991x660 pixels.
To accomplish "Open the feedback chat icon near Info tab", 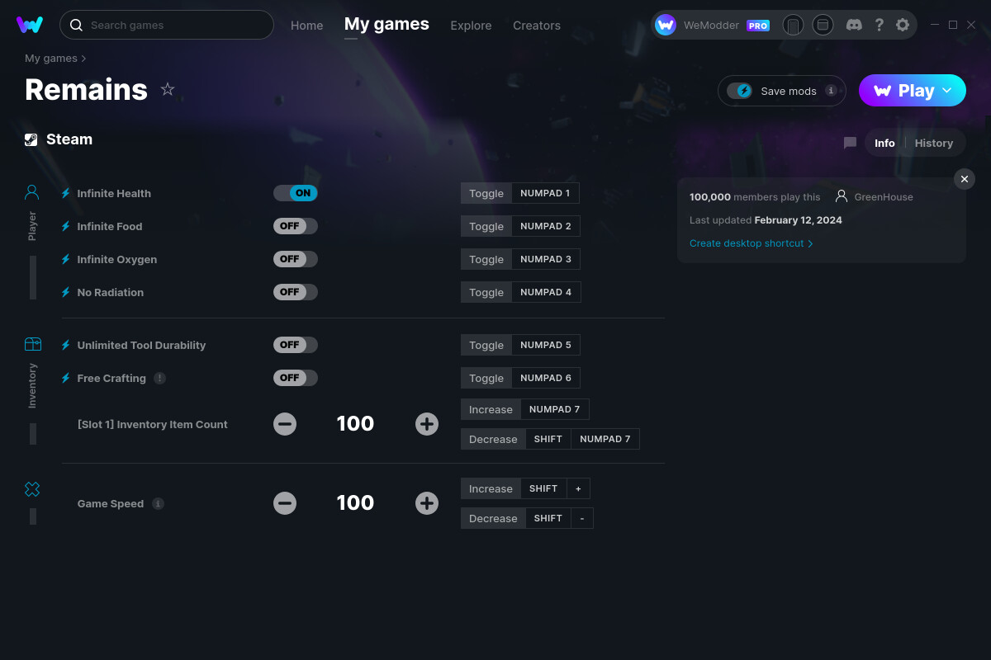I will [x=849, y=143].
